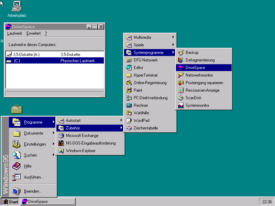Click the MS-DOS-Eingabeaufforderung icon

(x=61, y=143)
